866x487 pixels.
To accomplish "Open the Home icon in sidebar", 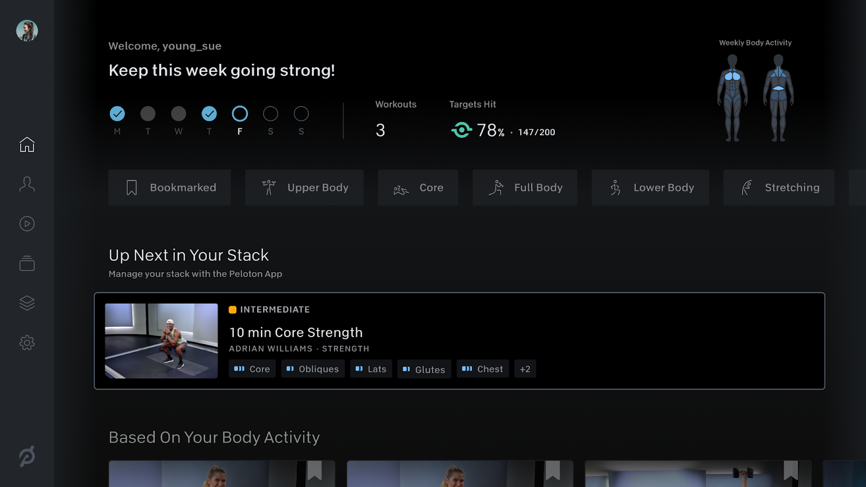I will (x=27, y=144).
